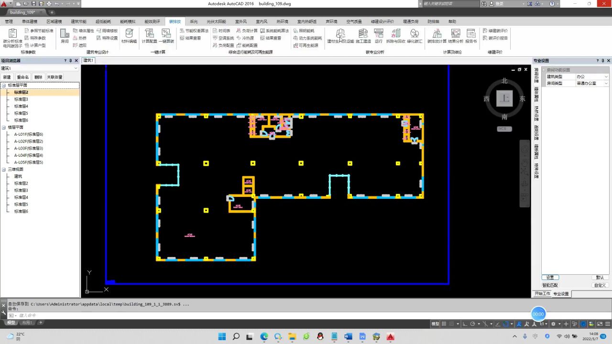Click the 重命名 rename button
Viewport: 612px width, 344px height.
click(22, 77)
